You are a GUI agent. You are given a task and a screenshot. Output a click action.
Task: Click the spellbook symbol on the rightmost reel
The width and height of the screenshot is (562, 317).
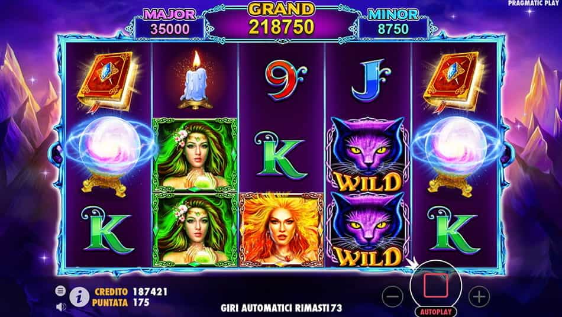tap(454, 80)
